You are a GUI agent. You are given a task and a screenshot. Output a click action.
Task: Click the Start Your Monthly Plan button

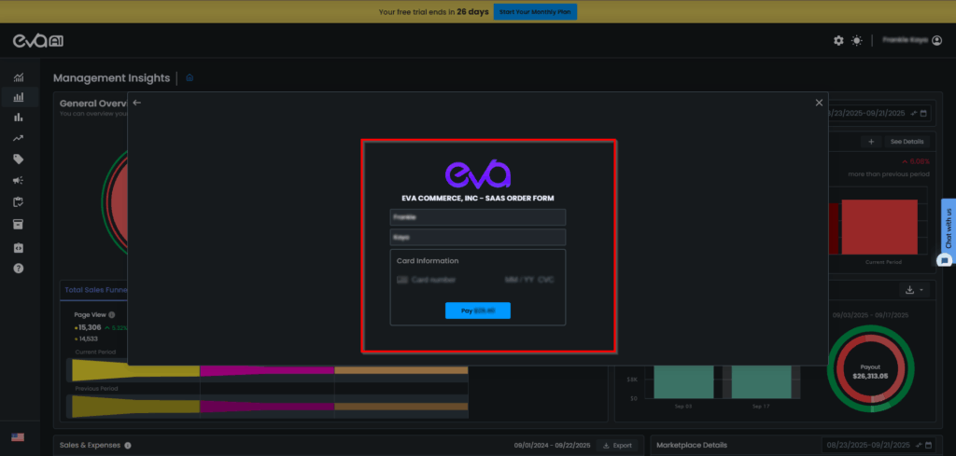535,11
